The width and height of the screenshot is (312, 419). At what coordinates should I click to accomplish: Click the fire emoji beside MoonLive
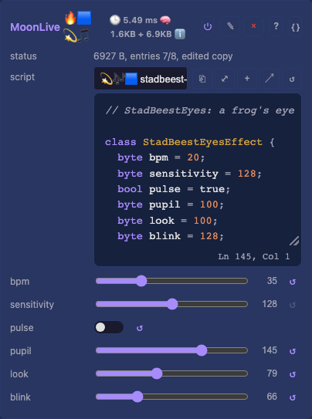[70, 18]
